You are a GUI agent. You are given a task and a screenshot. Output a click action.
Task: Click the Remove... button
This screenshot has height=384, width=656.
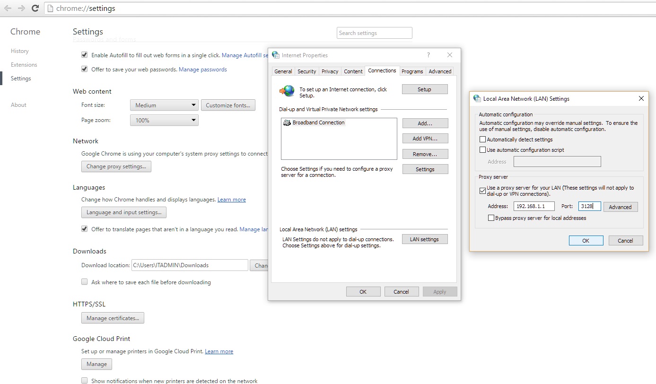[425, 154]
